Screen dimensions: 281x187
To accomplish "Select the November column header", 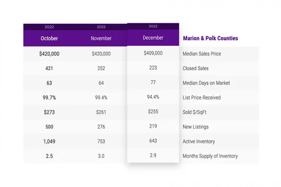I will [x=101, y=39].
